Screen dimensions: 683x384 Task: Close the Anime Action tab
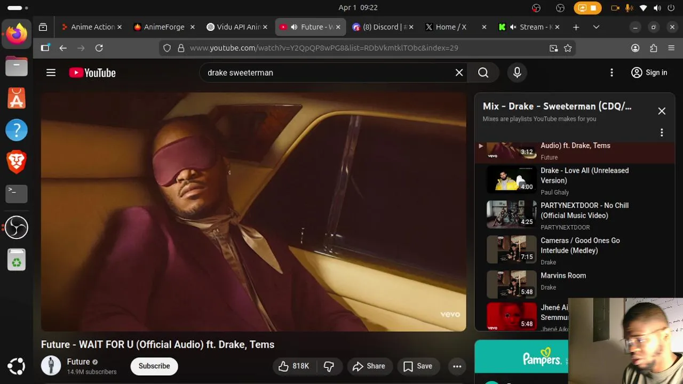[x=120, y=27]
